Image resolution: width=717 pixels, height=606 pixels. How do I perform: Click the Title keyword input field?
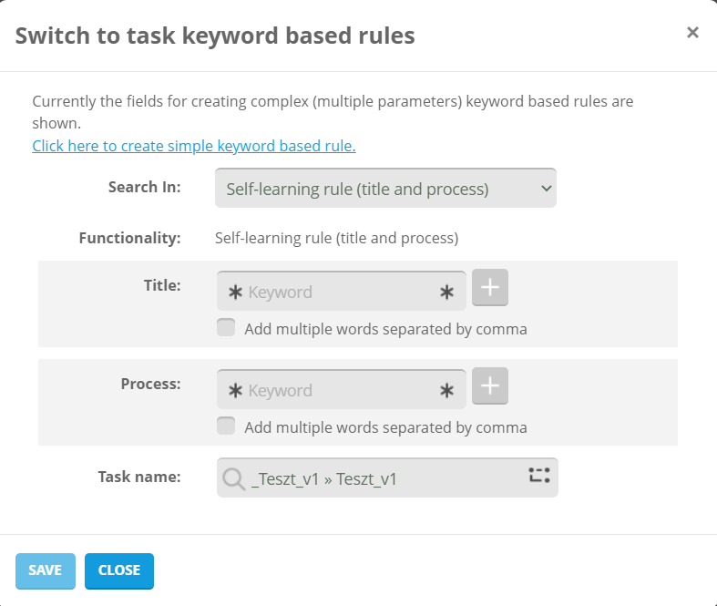click(342, 293)
